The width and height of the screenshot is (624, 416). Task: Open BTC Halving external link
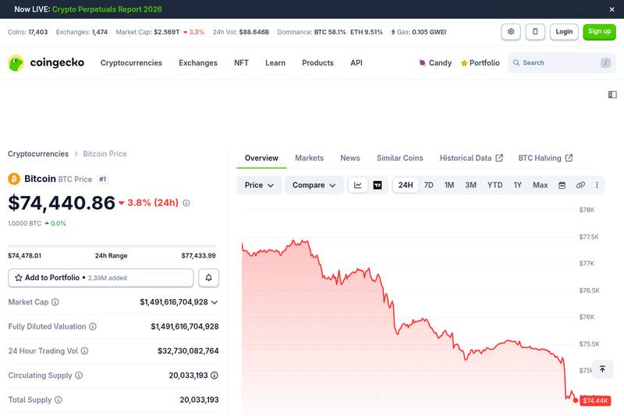pos(545,158)
